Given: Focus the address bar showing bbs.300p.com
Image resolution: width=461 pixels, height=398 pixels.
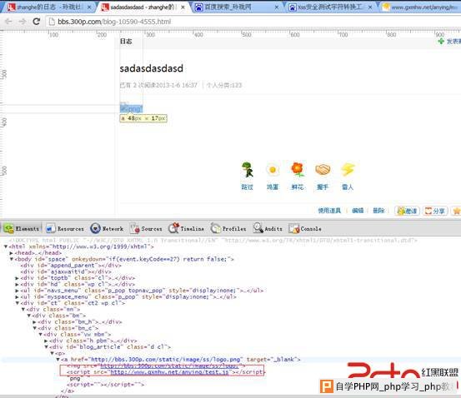Looking at the screenshot, I should click(x=253, y=22).
